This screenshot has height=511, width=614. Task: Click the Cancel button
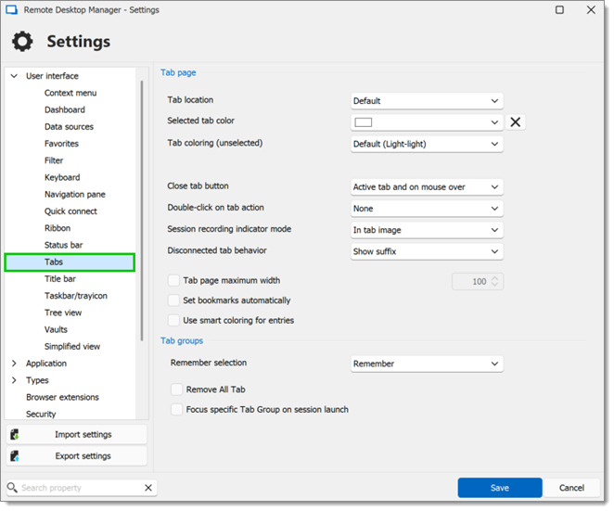click(x=571, y=488)
